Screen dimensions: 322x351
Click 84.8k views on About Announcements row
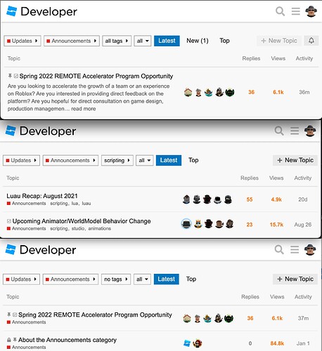coord(277,343)
